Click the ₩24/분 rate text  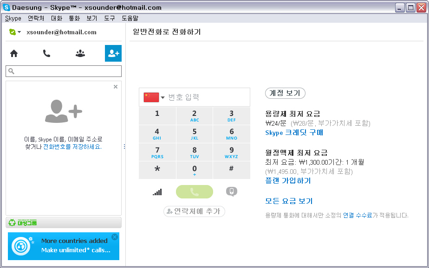click(x=276, y=123)
